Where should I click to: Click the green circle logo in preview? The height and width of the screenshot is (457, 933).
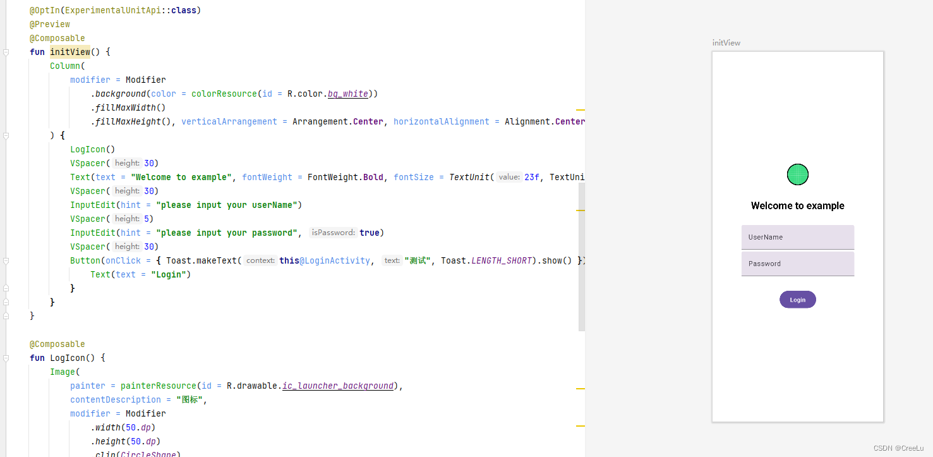tap(798, 174)
